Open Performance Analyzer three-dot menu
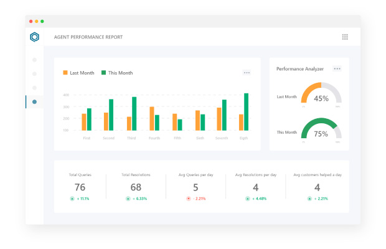The width and height of the screenshot is (386, 249). point(337,68)
